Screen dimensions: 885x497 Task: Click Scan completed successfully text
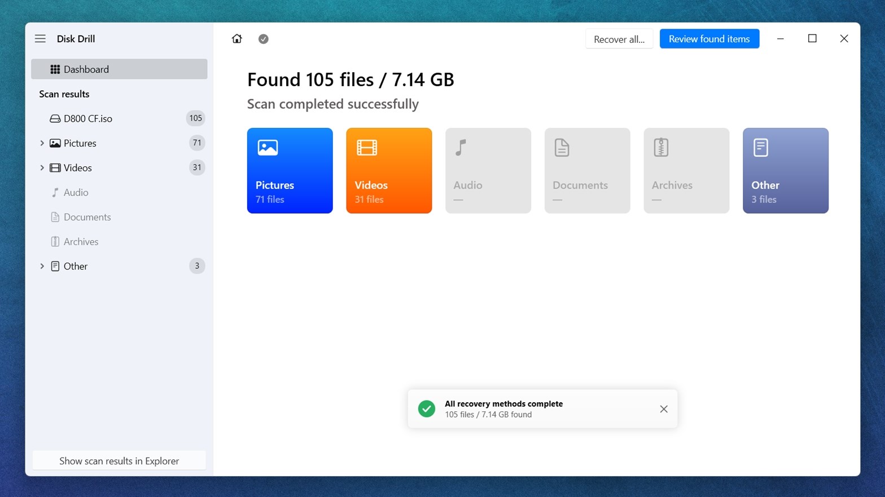(333, 104)
